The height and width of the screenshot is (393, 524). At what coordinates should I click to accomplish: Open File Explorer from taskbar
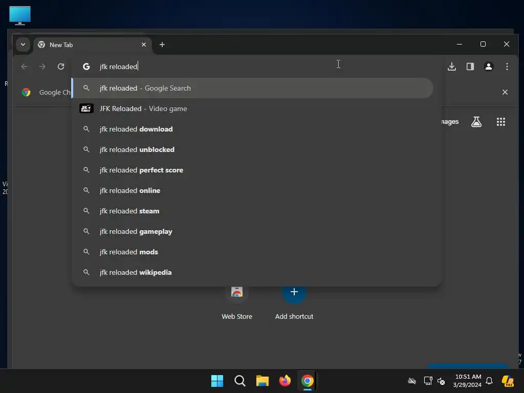pos(263,381)
